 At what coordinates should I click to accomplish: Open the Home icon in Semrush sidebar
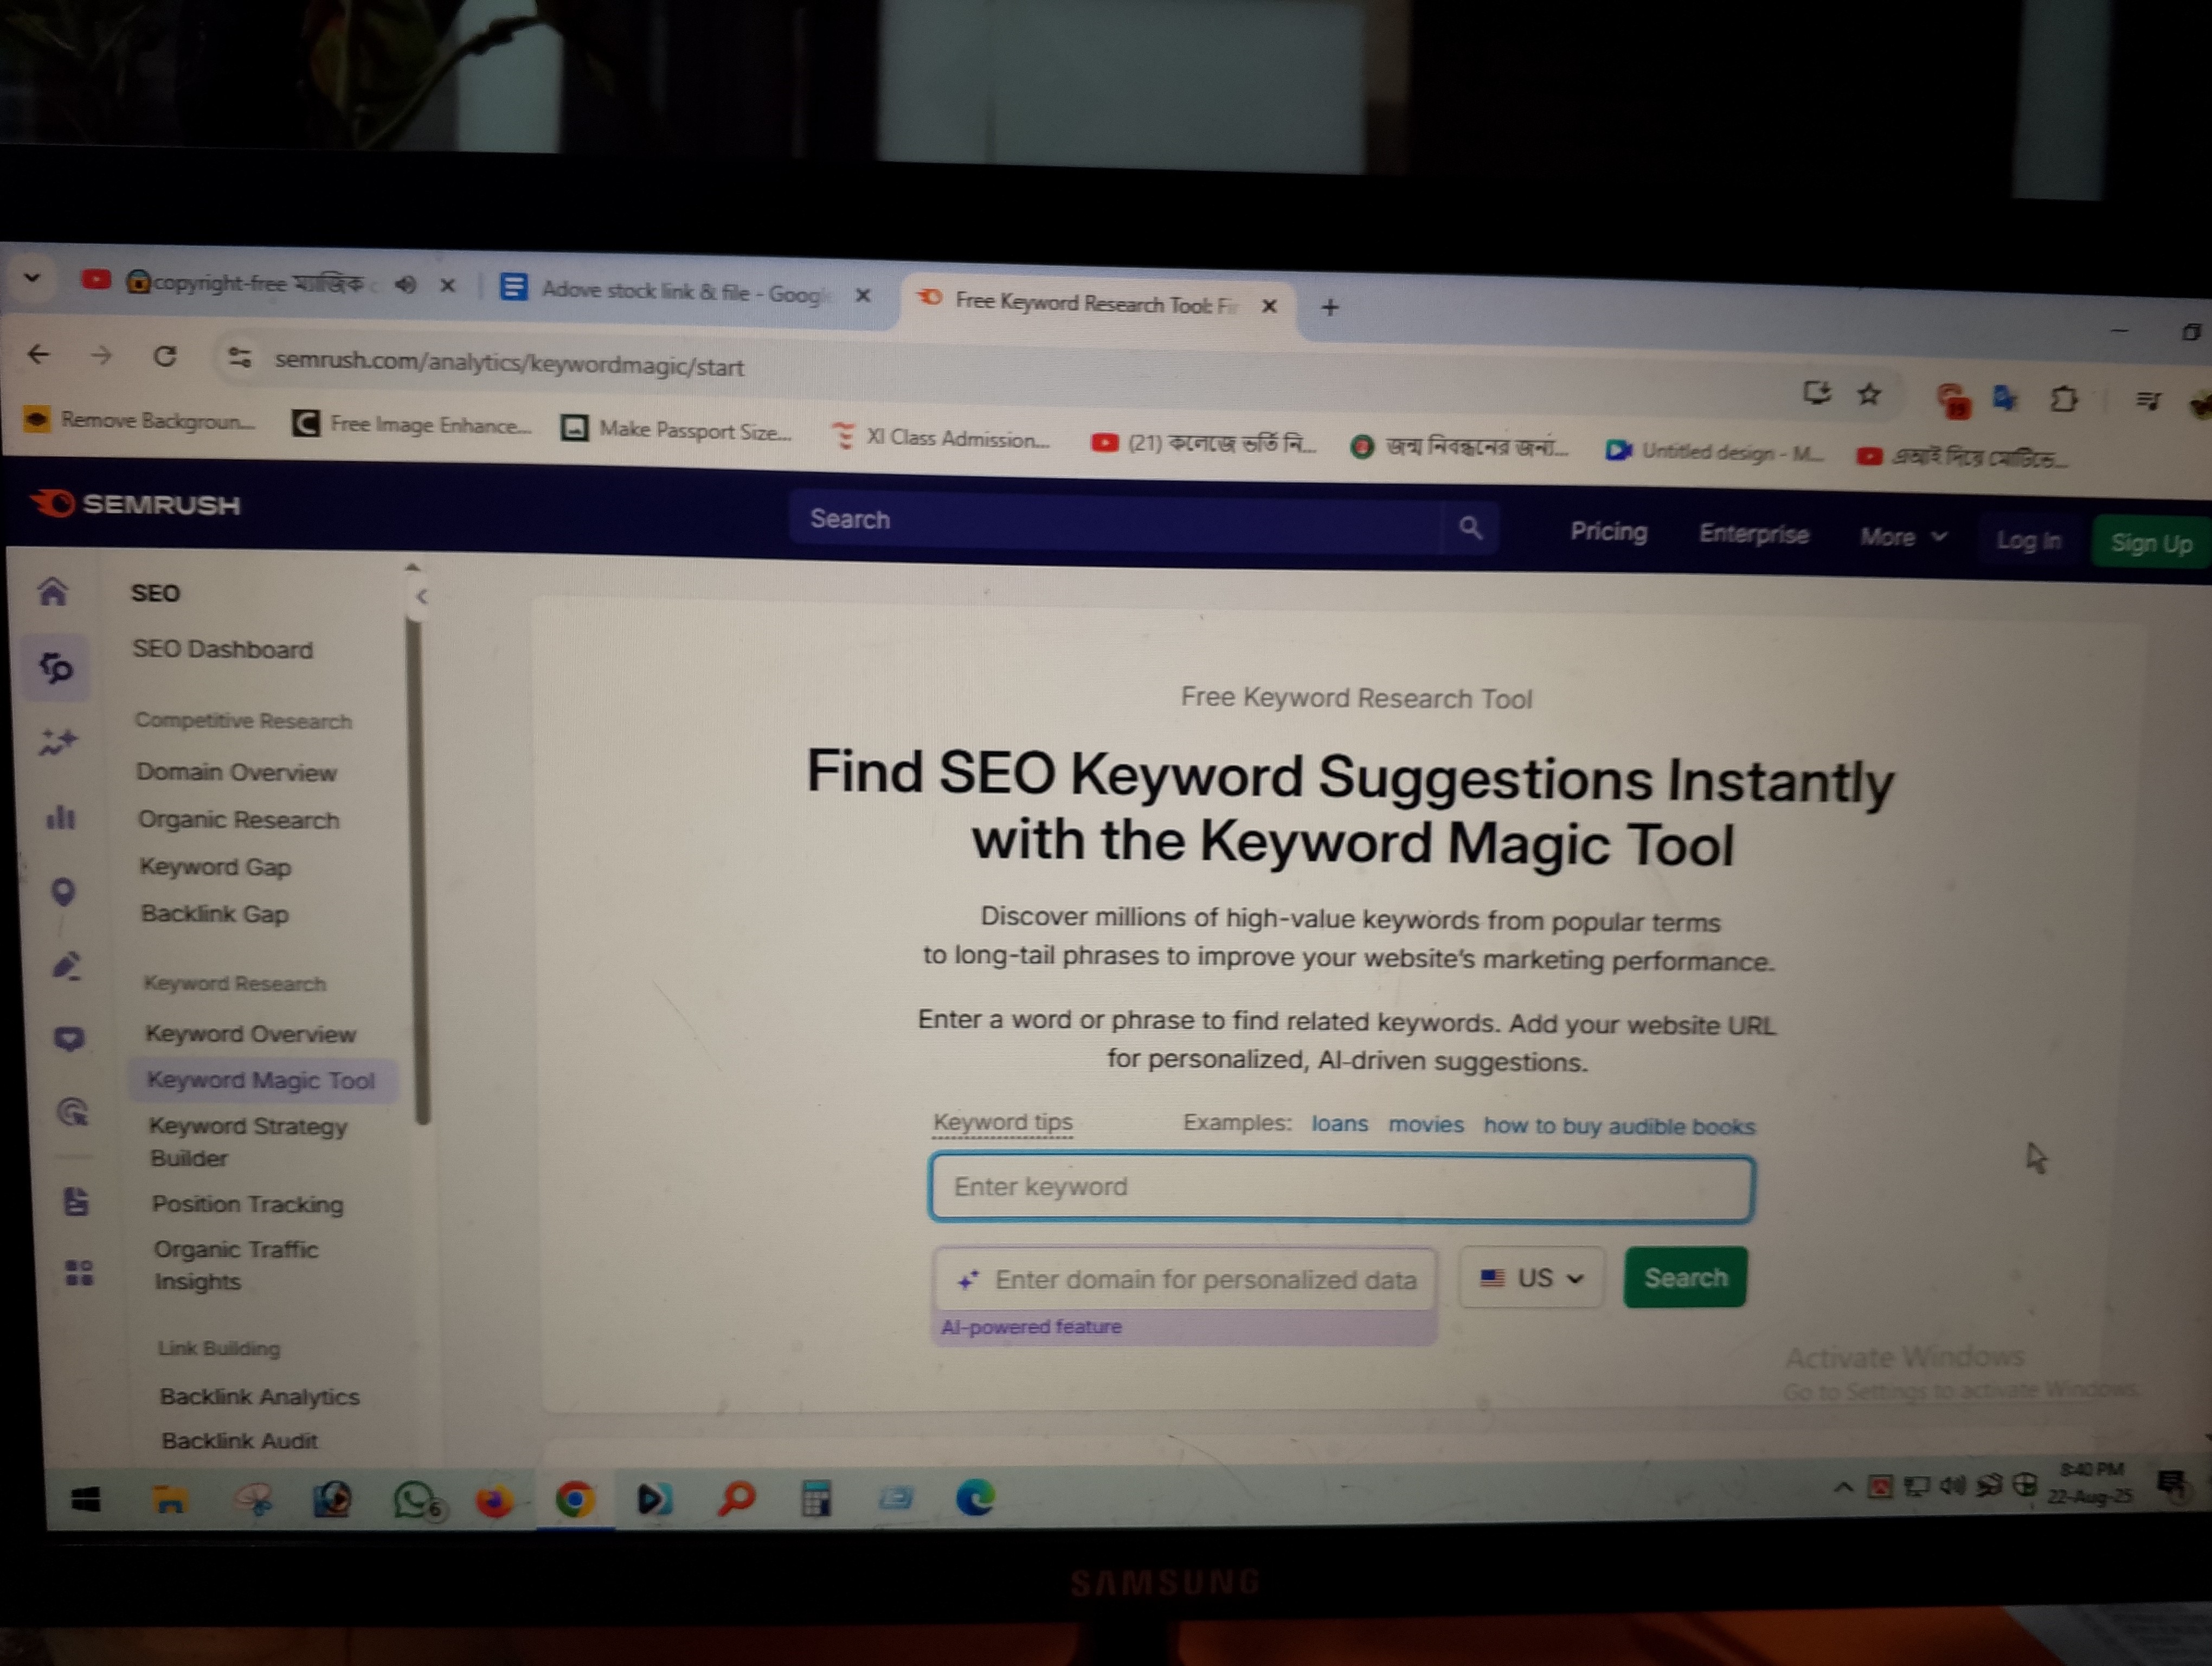tap(53, 592)
